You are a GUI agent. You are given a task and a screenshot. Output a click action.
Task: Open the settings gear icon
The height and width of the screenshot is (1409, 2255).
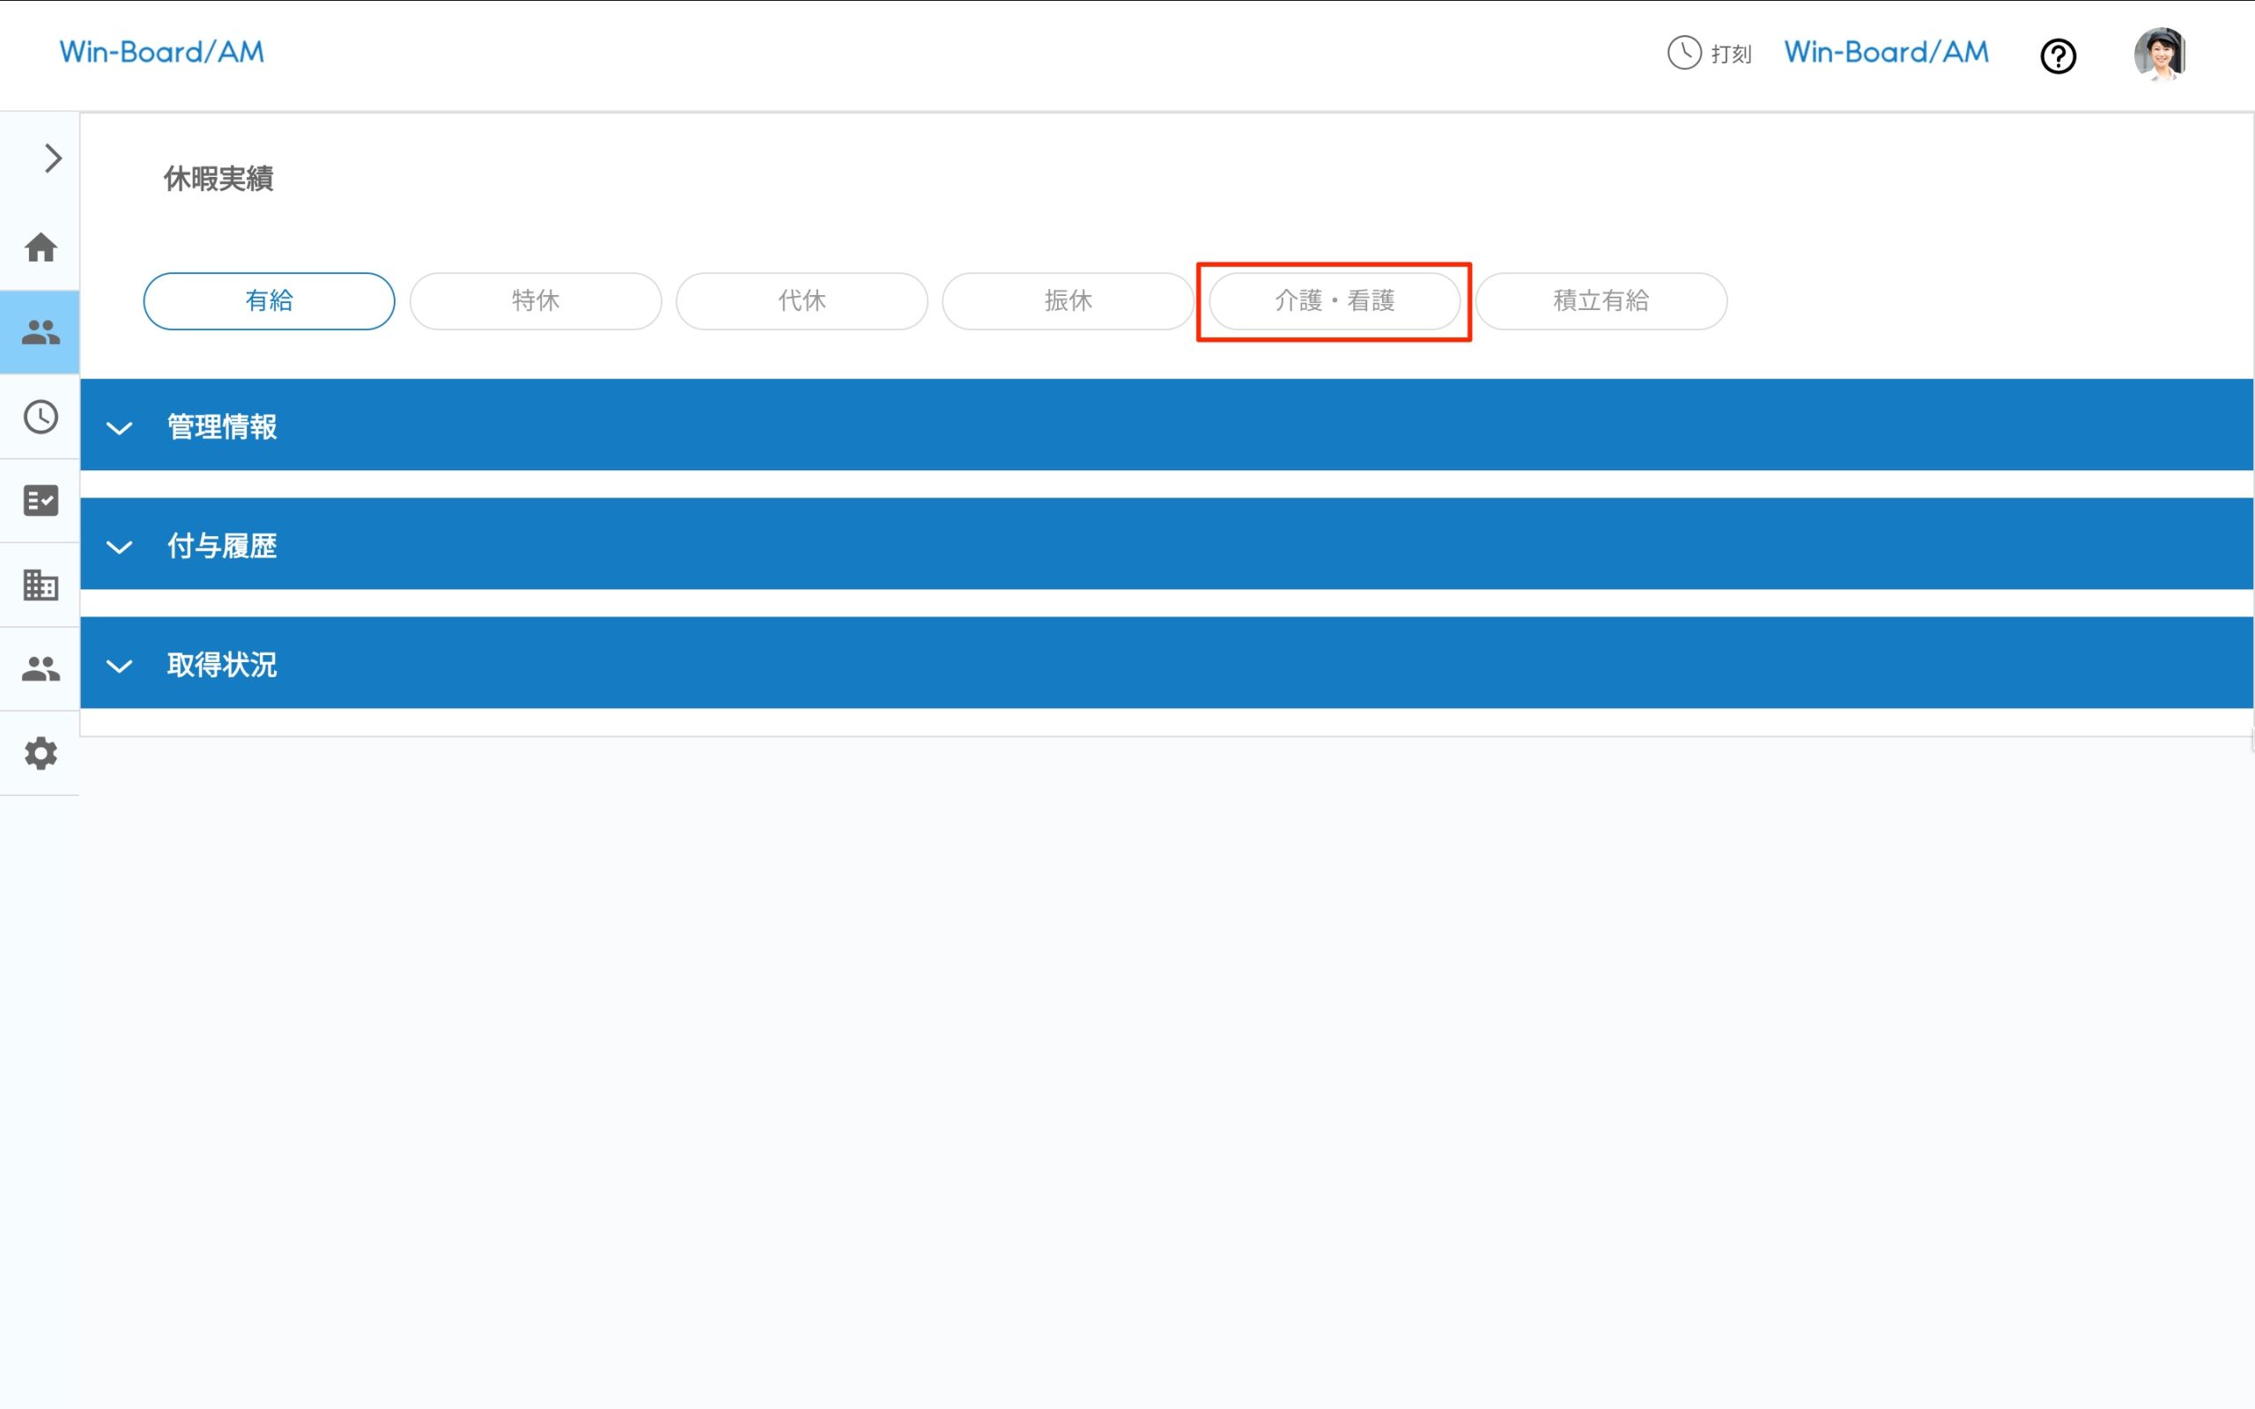(40, 753)
